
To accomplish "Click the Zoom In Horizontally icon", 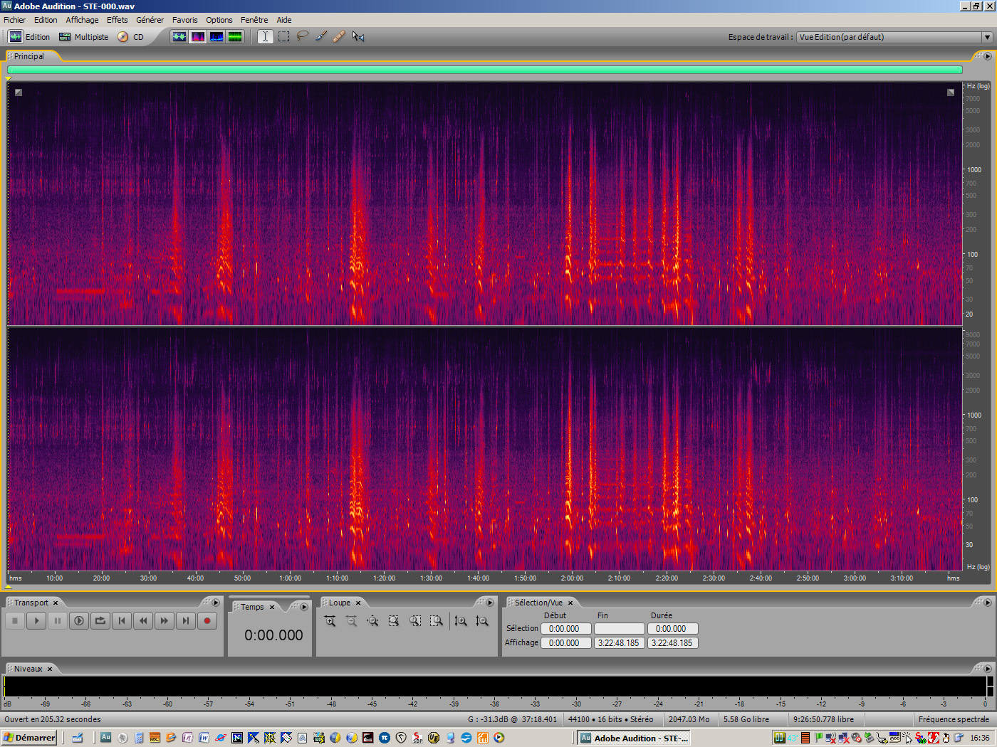I will coord(330,621).
